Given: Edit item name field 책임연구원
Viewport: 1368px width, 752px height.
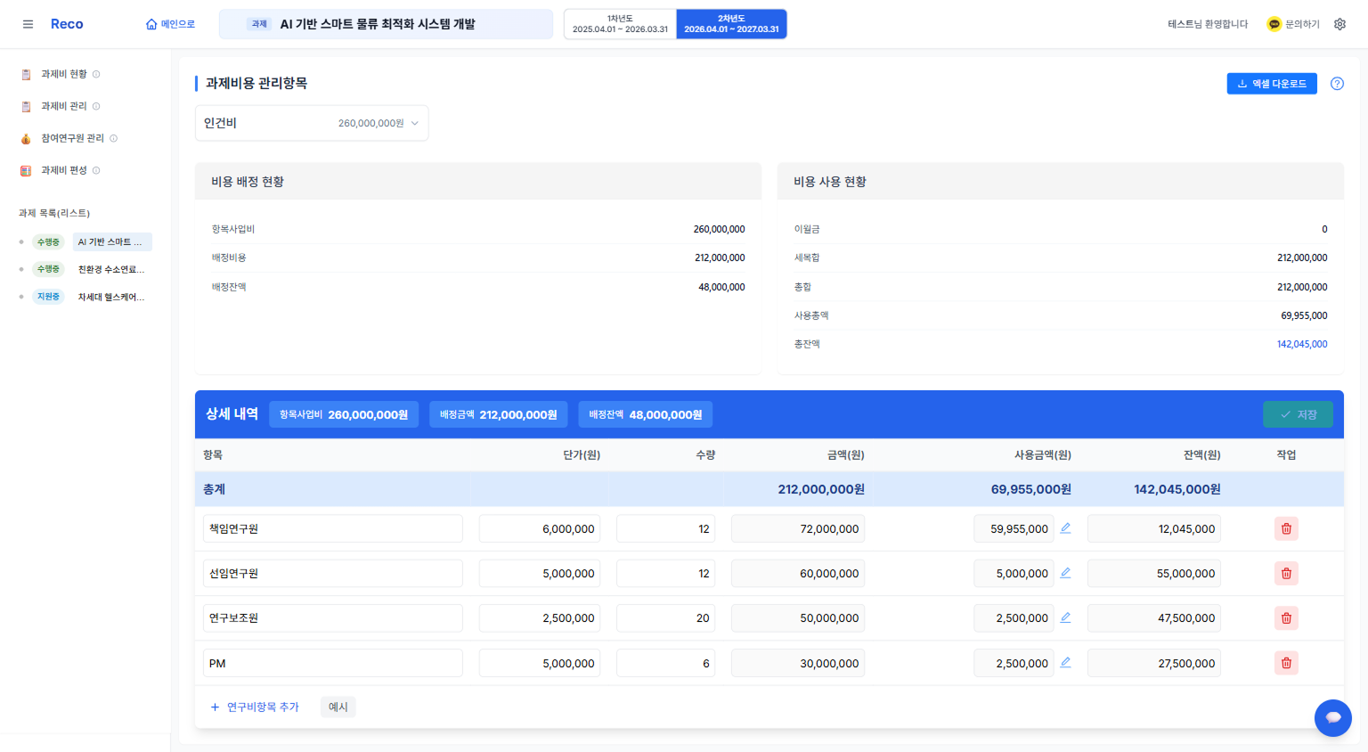Looking at the screenshot, I should [x=333, y=528].
